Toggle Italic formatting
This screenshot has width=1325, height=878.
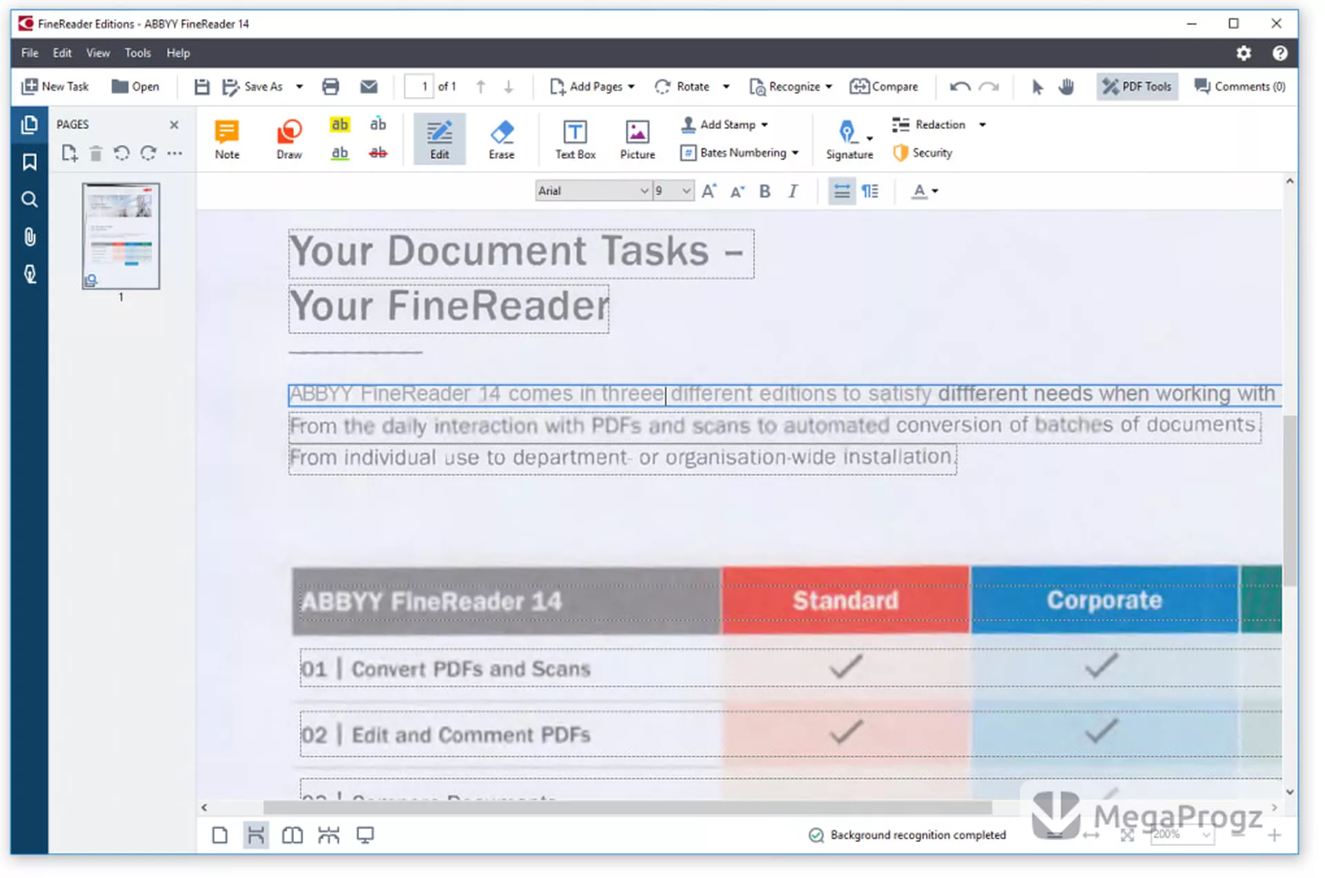click(794, 191)
